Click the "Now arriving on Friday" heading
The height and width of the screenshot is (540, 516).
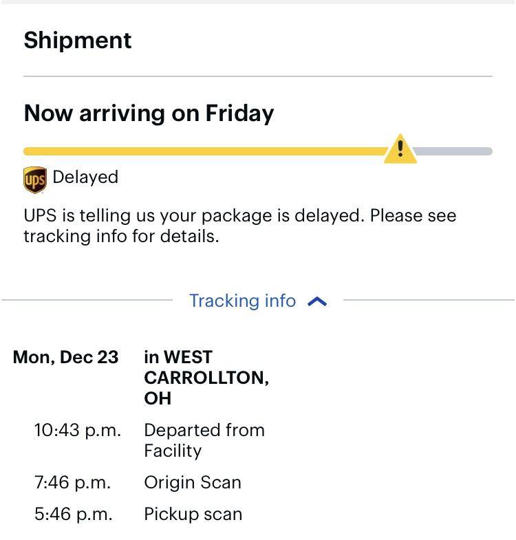(x=149, y=113)
